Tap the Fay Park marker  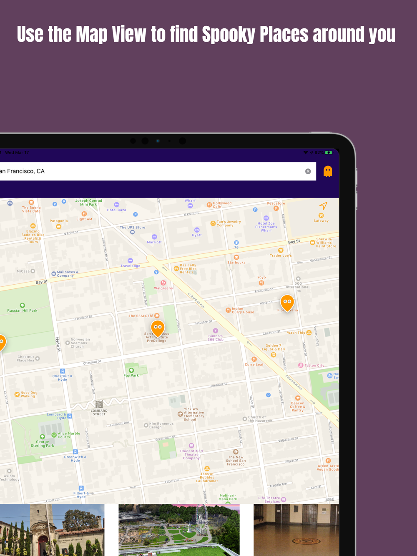[x=131, y=370]
